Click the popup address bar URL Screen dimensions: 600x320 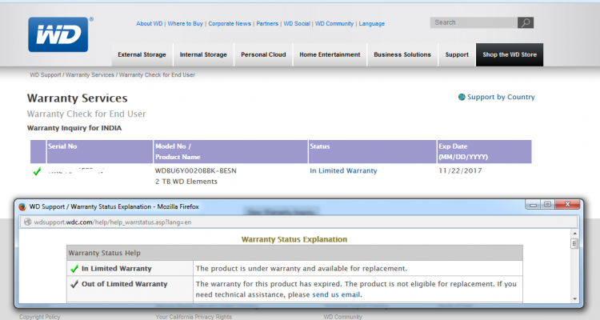click(113, 222)
